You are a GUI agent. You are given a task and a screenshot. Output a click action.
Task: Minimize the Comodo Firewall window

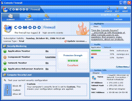click(x=121, y=3)
